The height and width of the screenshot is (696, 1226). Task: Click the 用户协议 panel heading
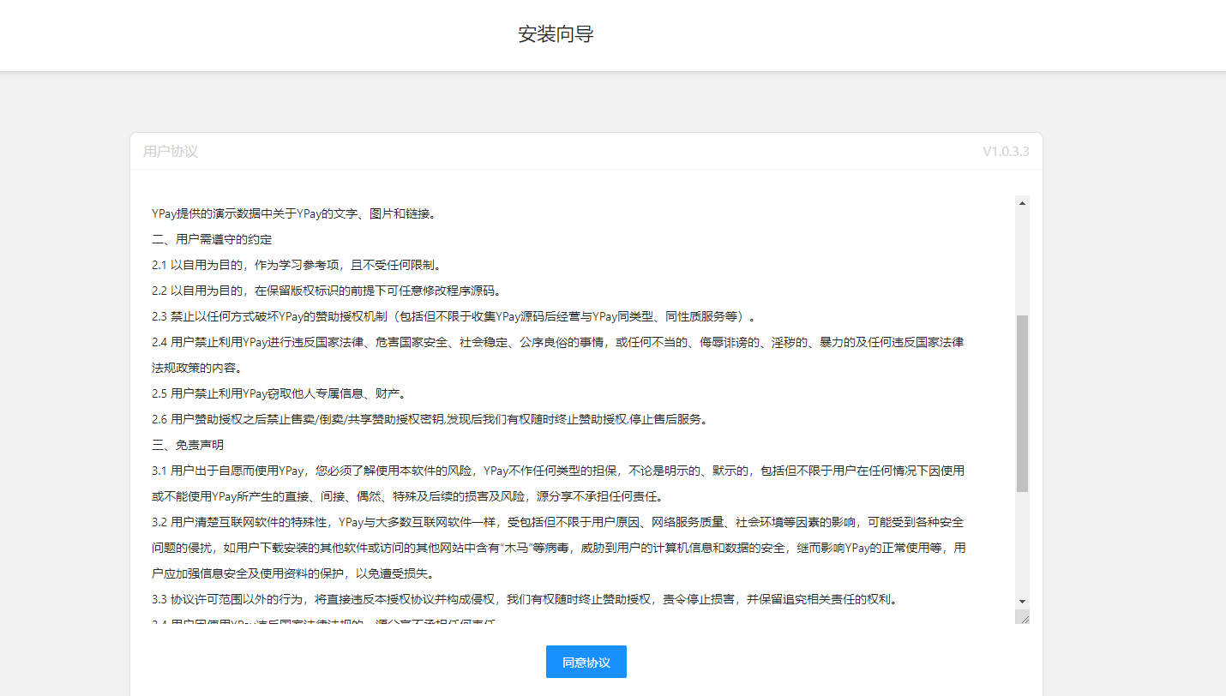click(171, 152)
